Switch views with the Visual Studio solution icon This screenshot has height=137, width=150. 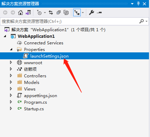(28, 12)
